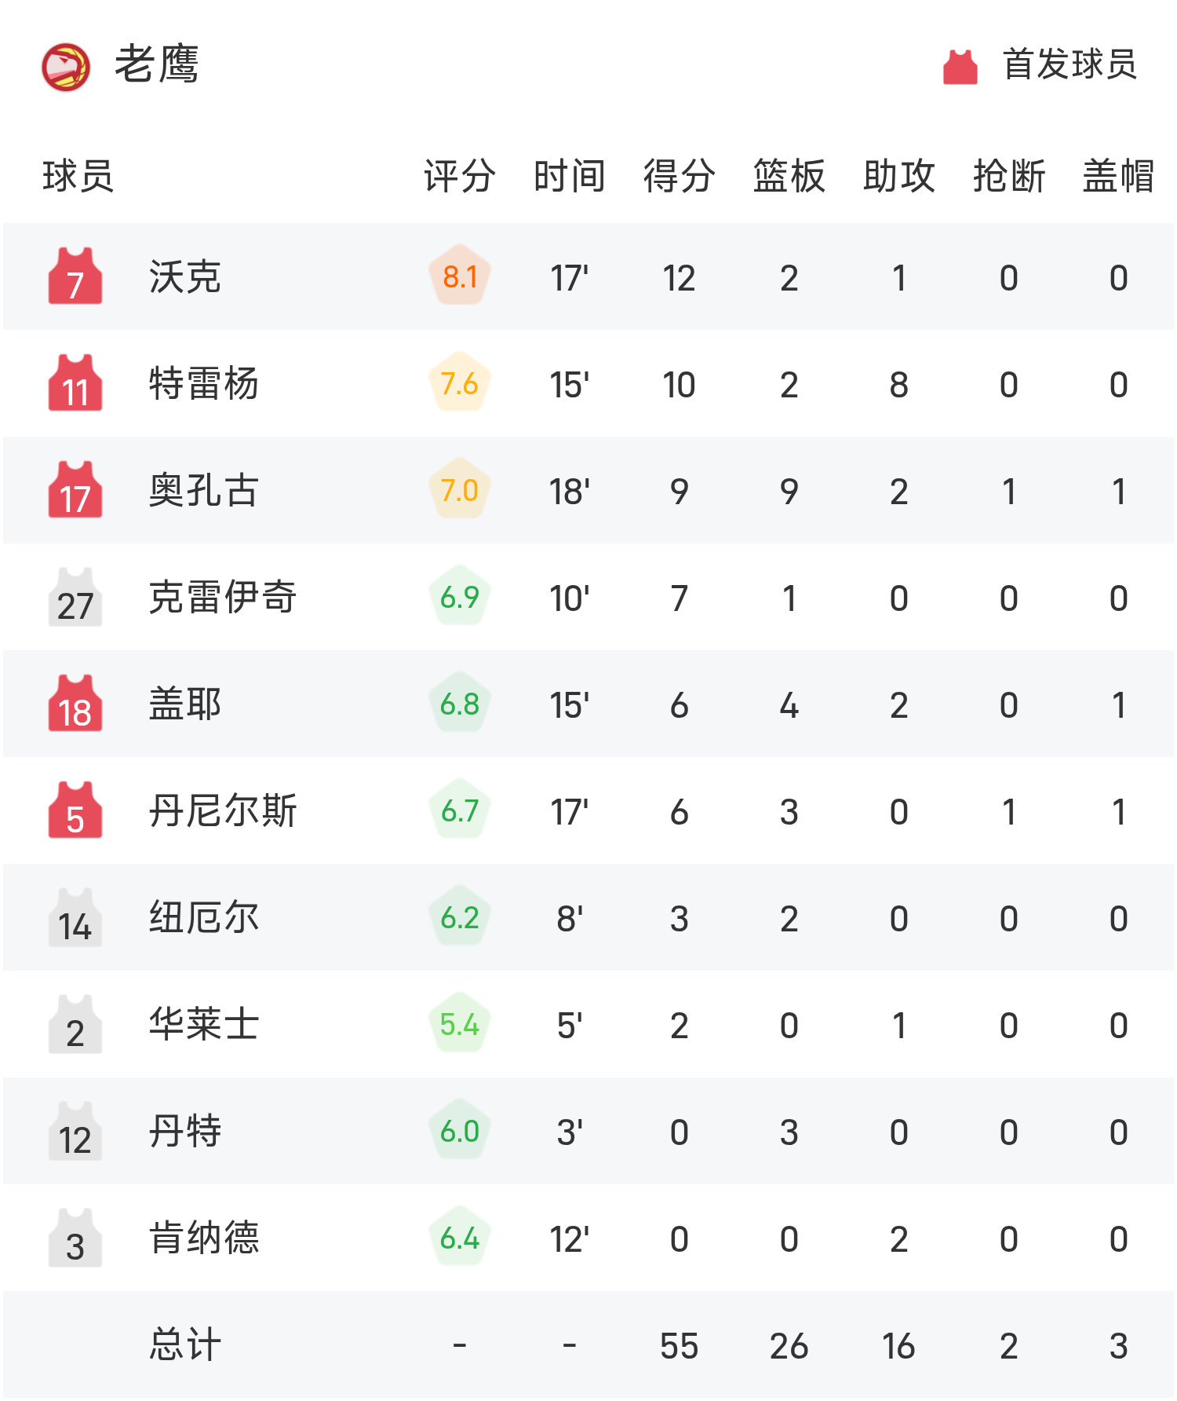Click the 总计 totals row label
The image size is (1177, 1401).
(x=185, y=1345)
